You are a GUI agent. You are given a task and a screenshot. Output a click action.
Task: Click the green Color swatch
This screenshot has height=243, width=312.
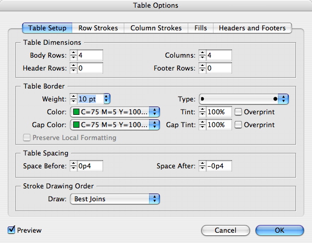click(76, 112)
